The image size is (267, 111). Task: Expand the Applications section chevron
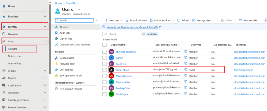(45, 85)
